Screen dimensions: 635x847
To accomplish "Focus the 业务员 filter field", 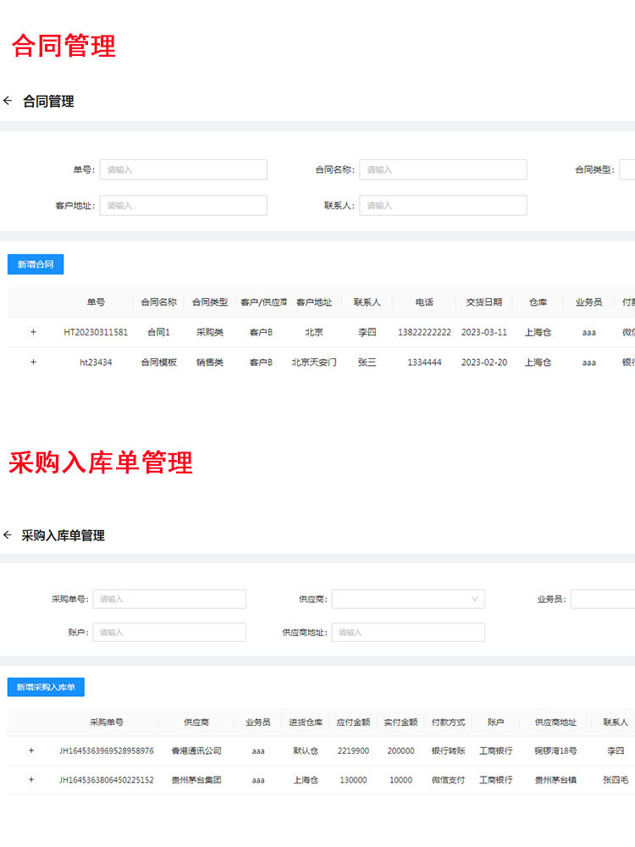I will pos(603,599).
